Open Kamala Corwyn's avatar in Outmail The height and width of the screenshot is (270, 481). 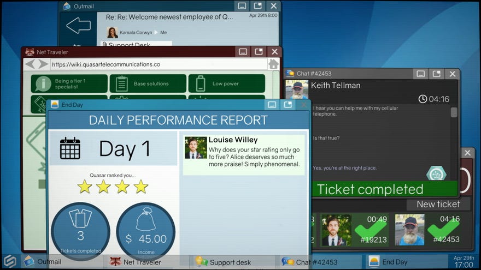tap(112, 32)
